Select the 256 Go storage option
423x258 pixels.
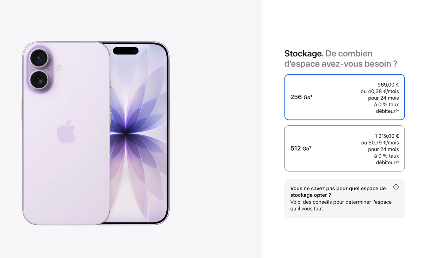click(x=344, y=97)
